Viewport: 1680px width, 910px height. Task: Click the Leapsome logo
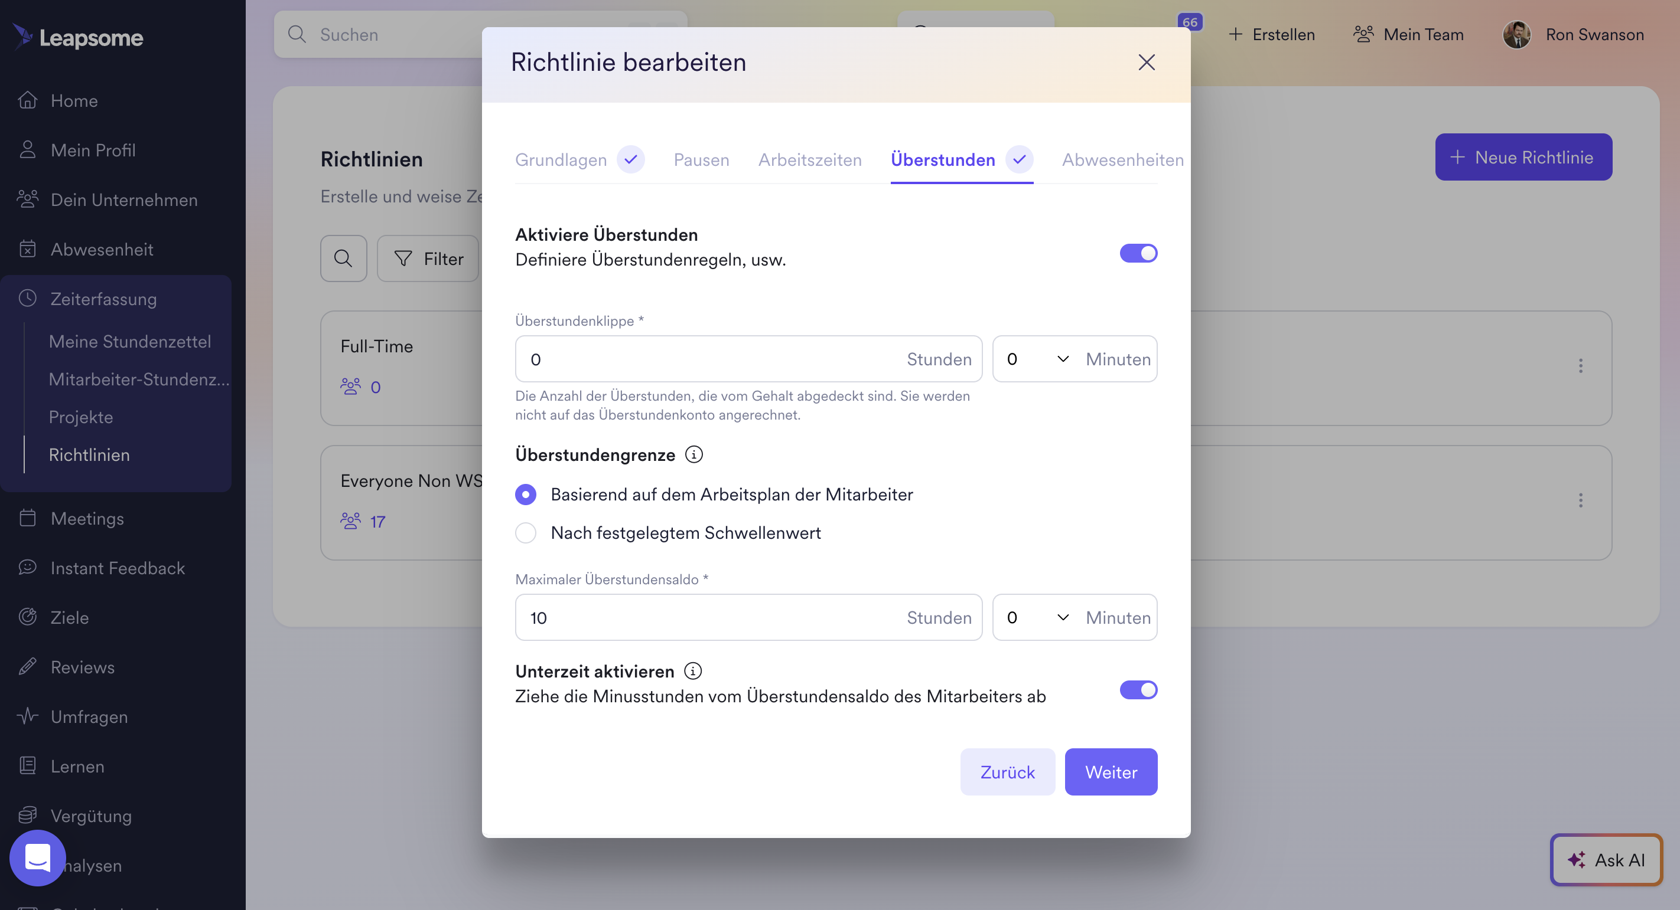pos(78,37)
